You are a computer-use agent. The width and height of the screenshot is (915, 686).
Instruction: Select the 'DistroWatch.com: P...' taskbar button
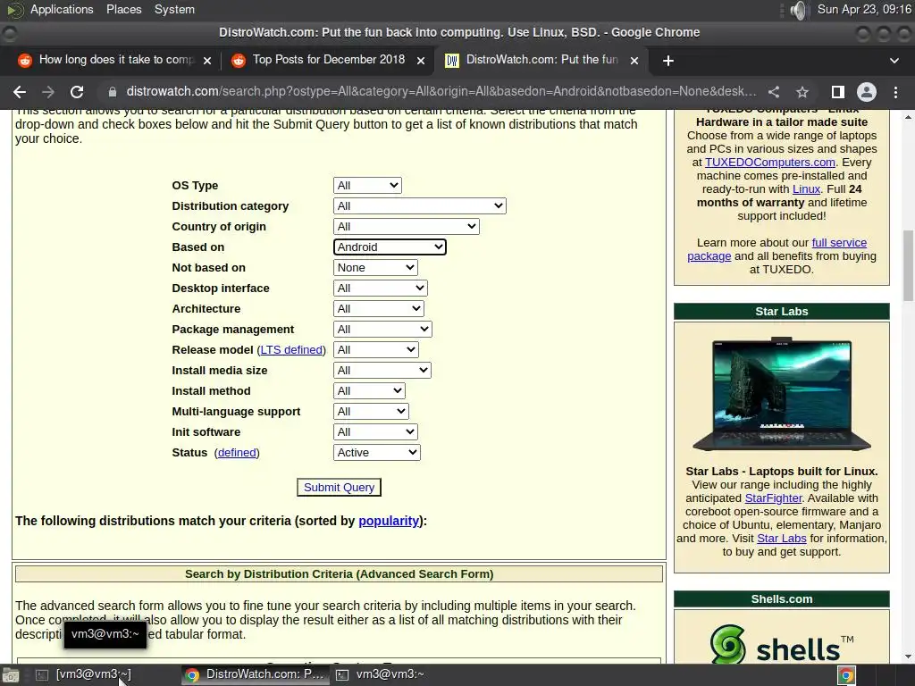coord(254,674)
